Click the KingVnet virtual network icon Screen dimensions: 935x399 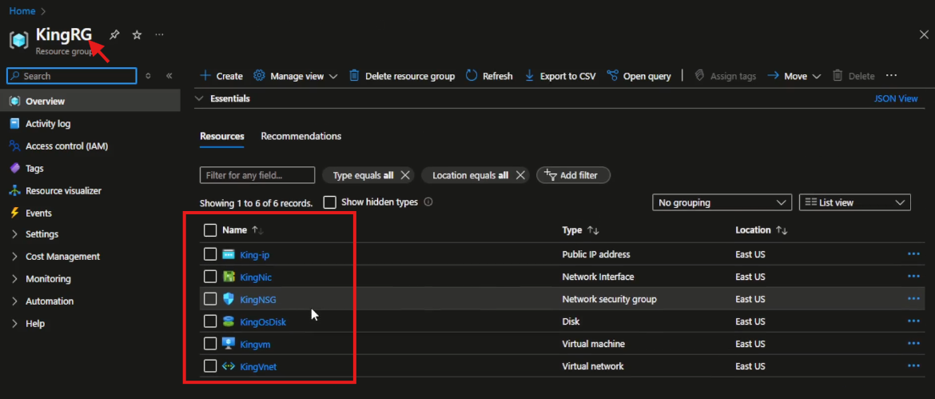(x=229, y=366)
